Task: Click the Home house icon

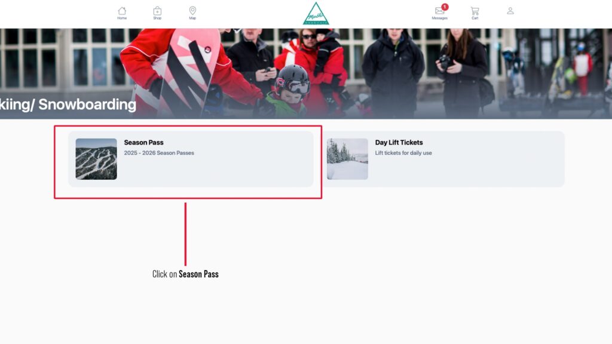Action: click(122, 11)
